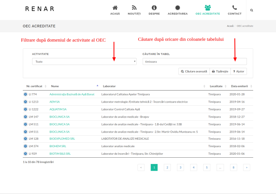Click Laboratorul Calitatea Apelor Timișoara cell
Screen dimensions: 276x194
point(125,94)
